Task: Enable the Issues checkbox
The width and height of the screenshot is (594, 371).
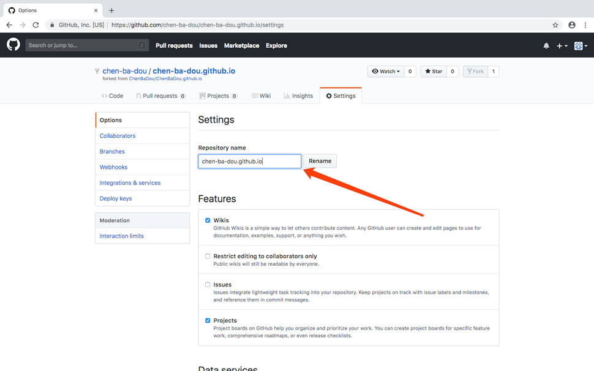Action: pos(208,285)
